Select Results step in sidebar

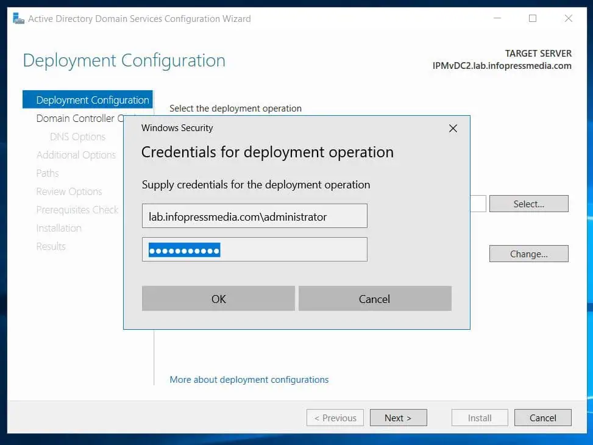click(x=51, y=246)
